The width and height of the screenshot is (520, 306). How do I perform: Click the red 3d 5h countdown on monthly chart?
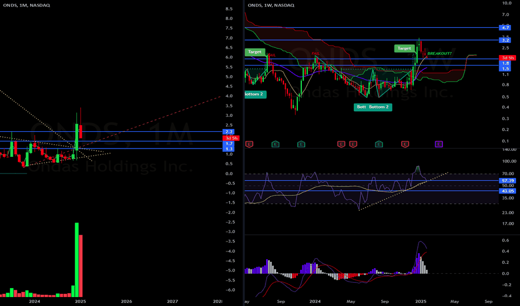point(231,138)
